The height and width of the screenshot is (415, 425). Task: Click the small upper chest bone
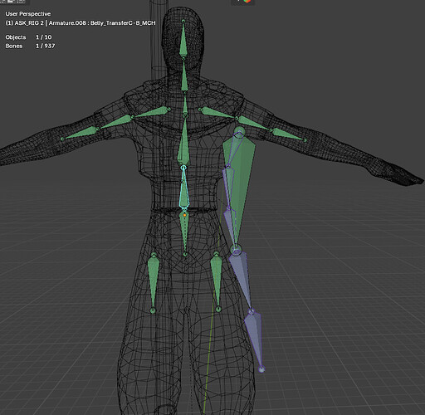pos(185,105)
